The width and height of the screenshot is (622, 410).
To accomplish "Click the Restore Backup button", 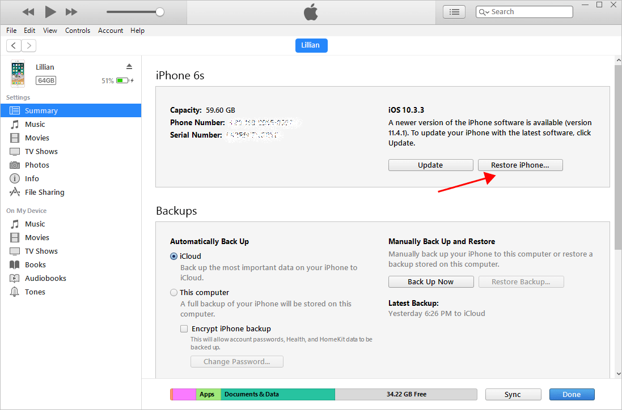I will pos(521,281).
